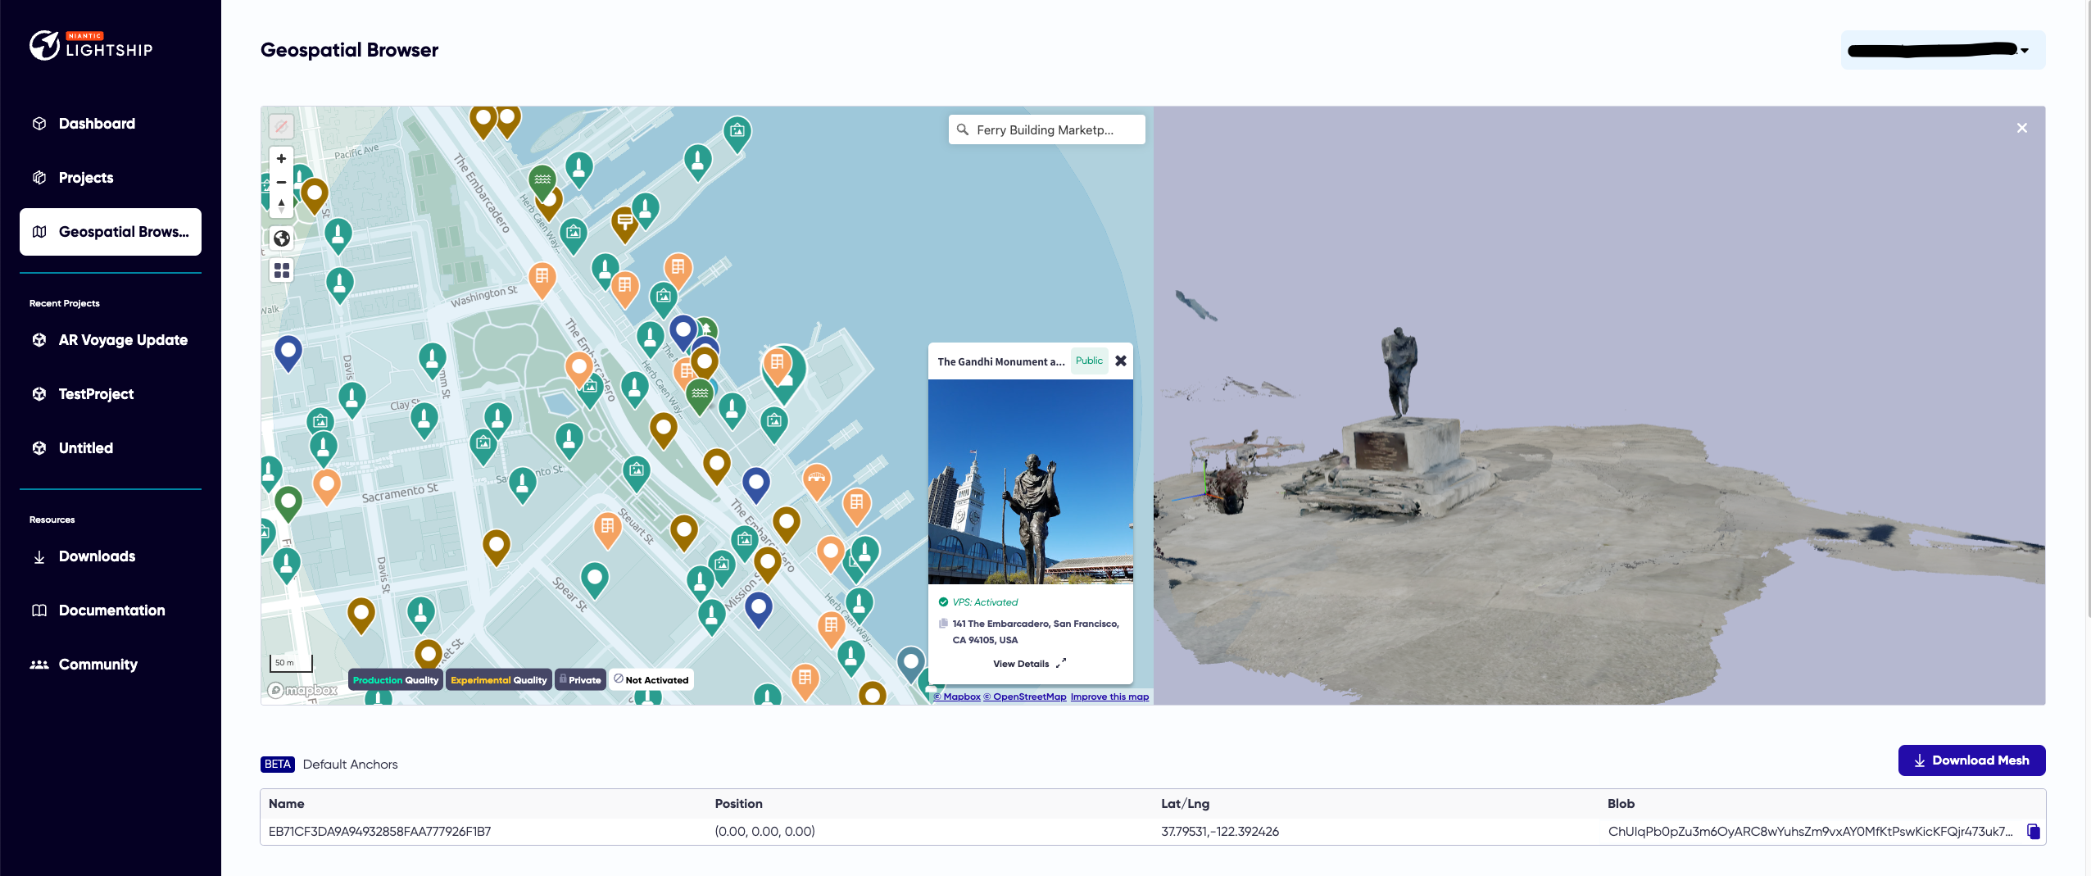Click the Ferry Building search field

point(1046,129)
